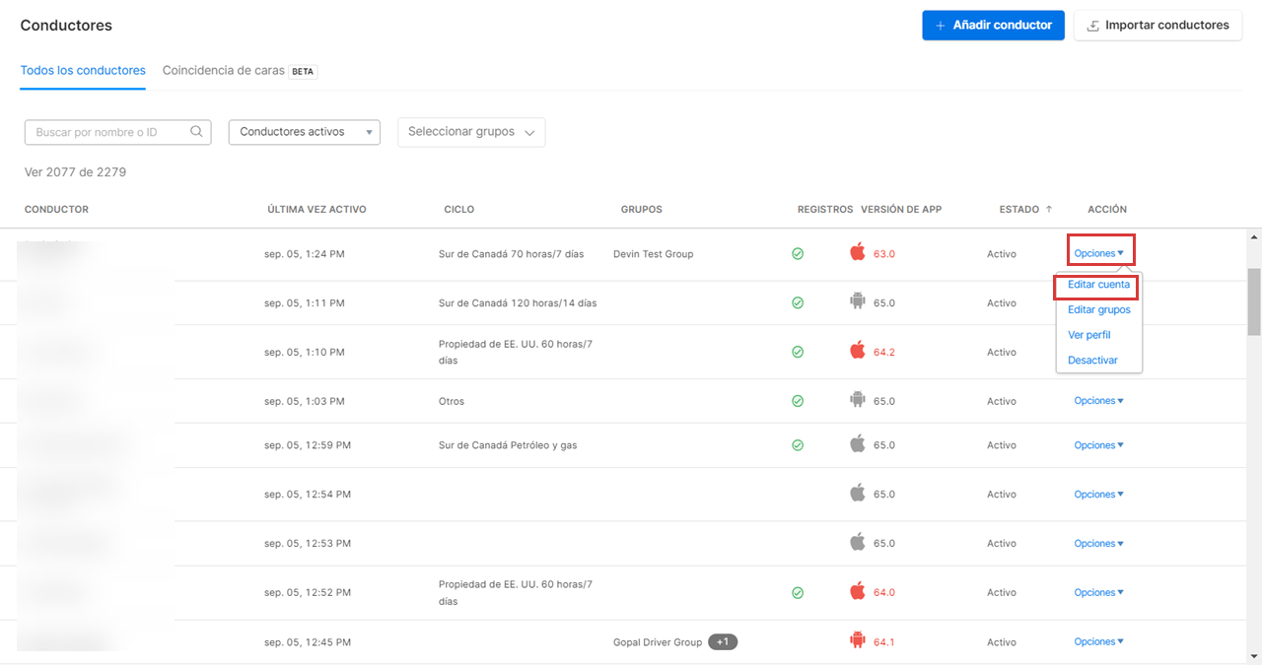Click the Buscar por nombre o ID field
Viewport: 1262px width, 665px height.
(x=108, y=132)
